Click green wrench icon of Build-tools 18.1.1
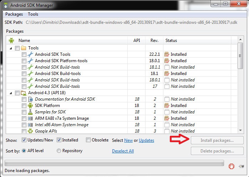Viewport: 249px width, 177px height. click(30, 67)
